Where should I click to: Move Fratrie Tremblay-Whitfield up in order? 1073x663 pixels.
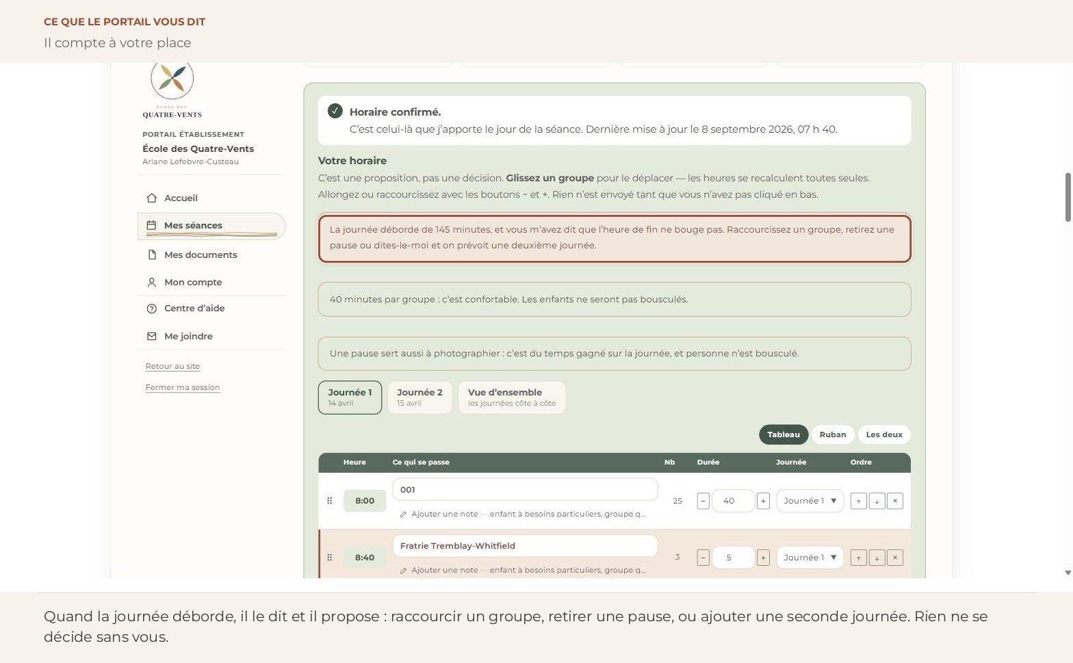coord(859,558)
